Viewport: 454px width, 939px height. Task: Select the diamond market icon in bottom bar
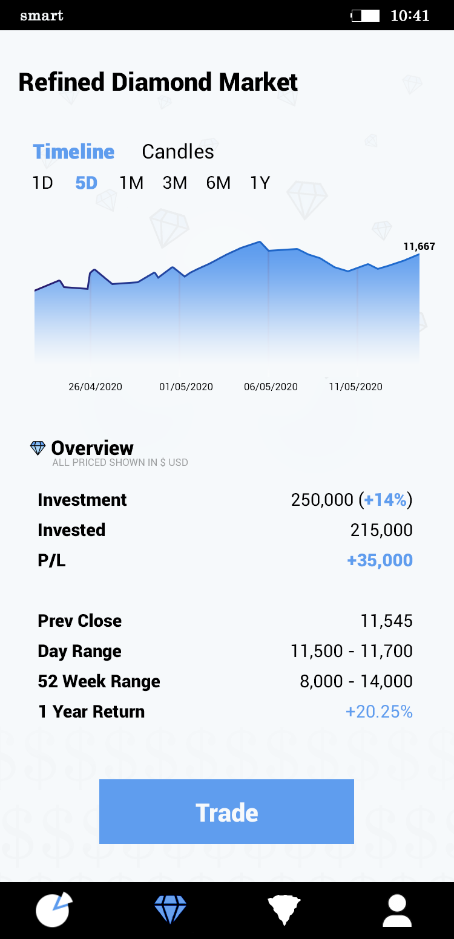pyautogui.click(x=170, y=909)
